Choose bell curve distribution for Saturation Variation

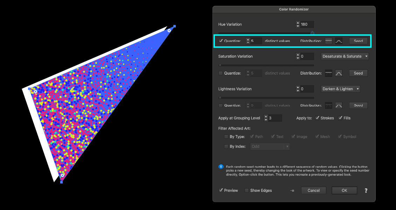click(x=339, y=73)
